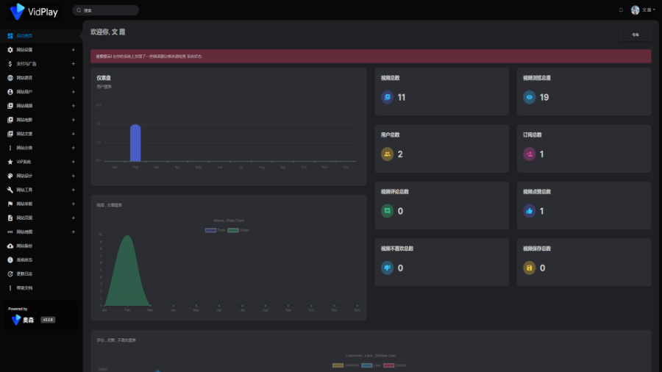Select 后台首页 in the sidebar
This screenshot has height=372, width=662.
(24, 35)
